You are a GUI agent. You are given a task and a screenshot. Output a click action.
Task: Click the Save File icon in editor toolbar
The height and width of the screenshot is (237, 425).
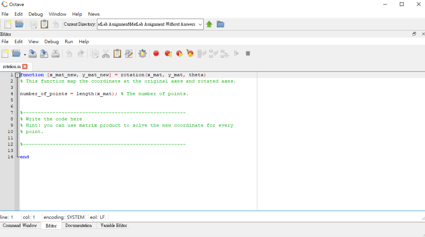(32, 53)
